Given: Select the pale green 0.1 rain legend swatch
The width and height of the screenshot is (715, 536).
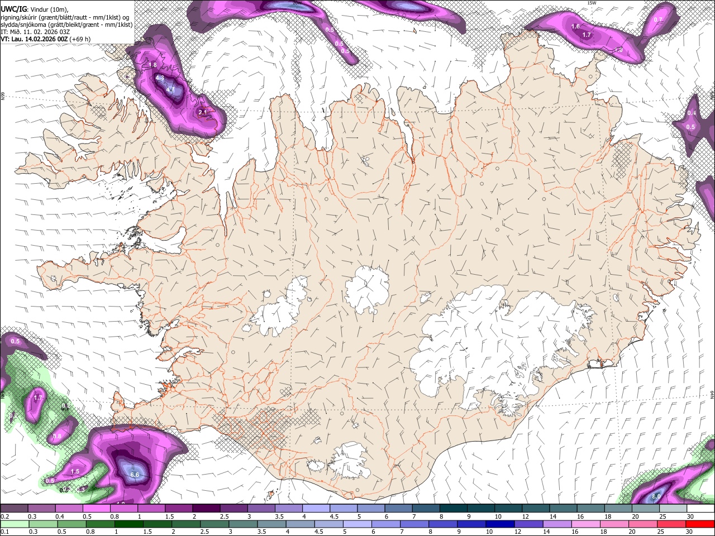Looking at the screenshot, I should [x=14, y=524].
